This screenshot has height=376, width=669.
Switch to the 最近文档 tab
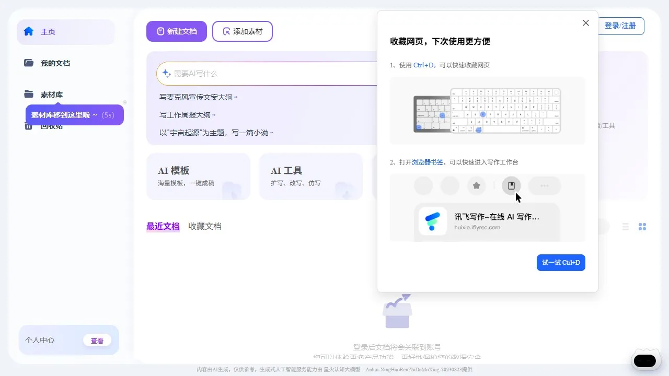click(x=163, y=226)
